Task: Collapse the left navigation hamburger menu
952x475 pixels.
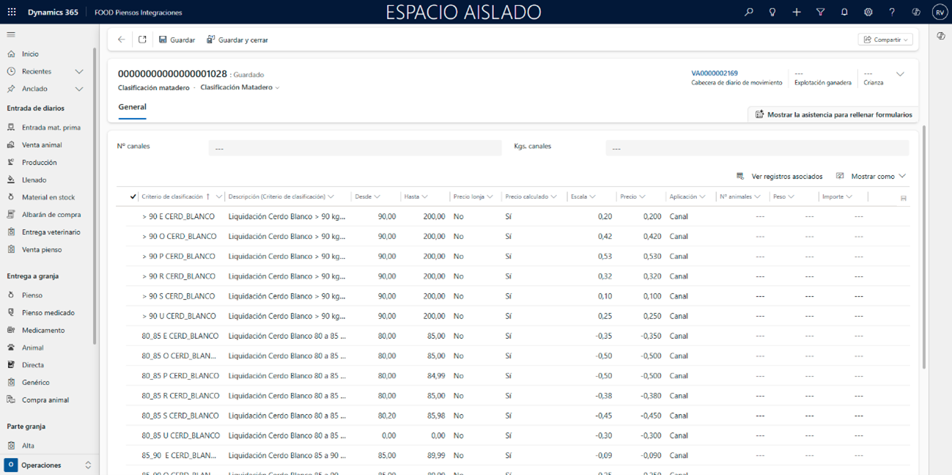Action: pos(11,34)
